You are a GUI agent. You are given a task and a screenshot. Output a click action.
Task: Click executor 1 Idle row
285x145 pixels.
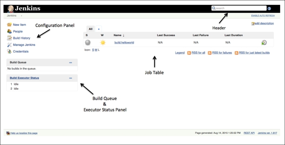point(42,84)
